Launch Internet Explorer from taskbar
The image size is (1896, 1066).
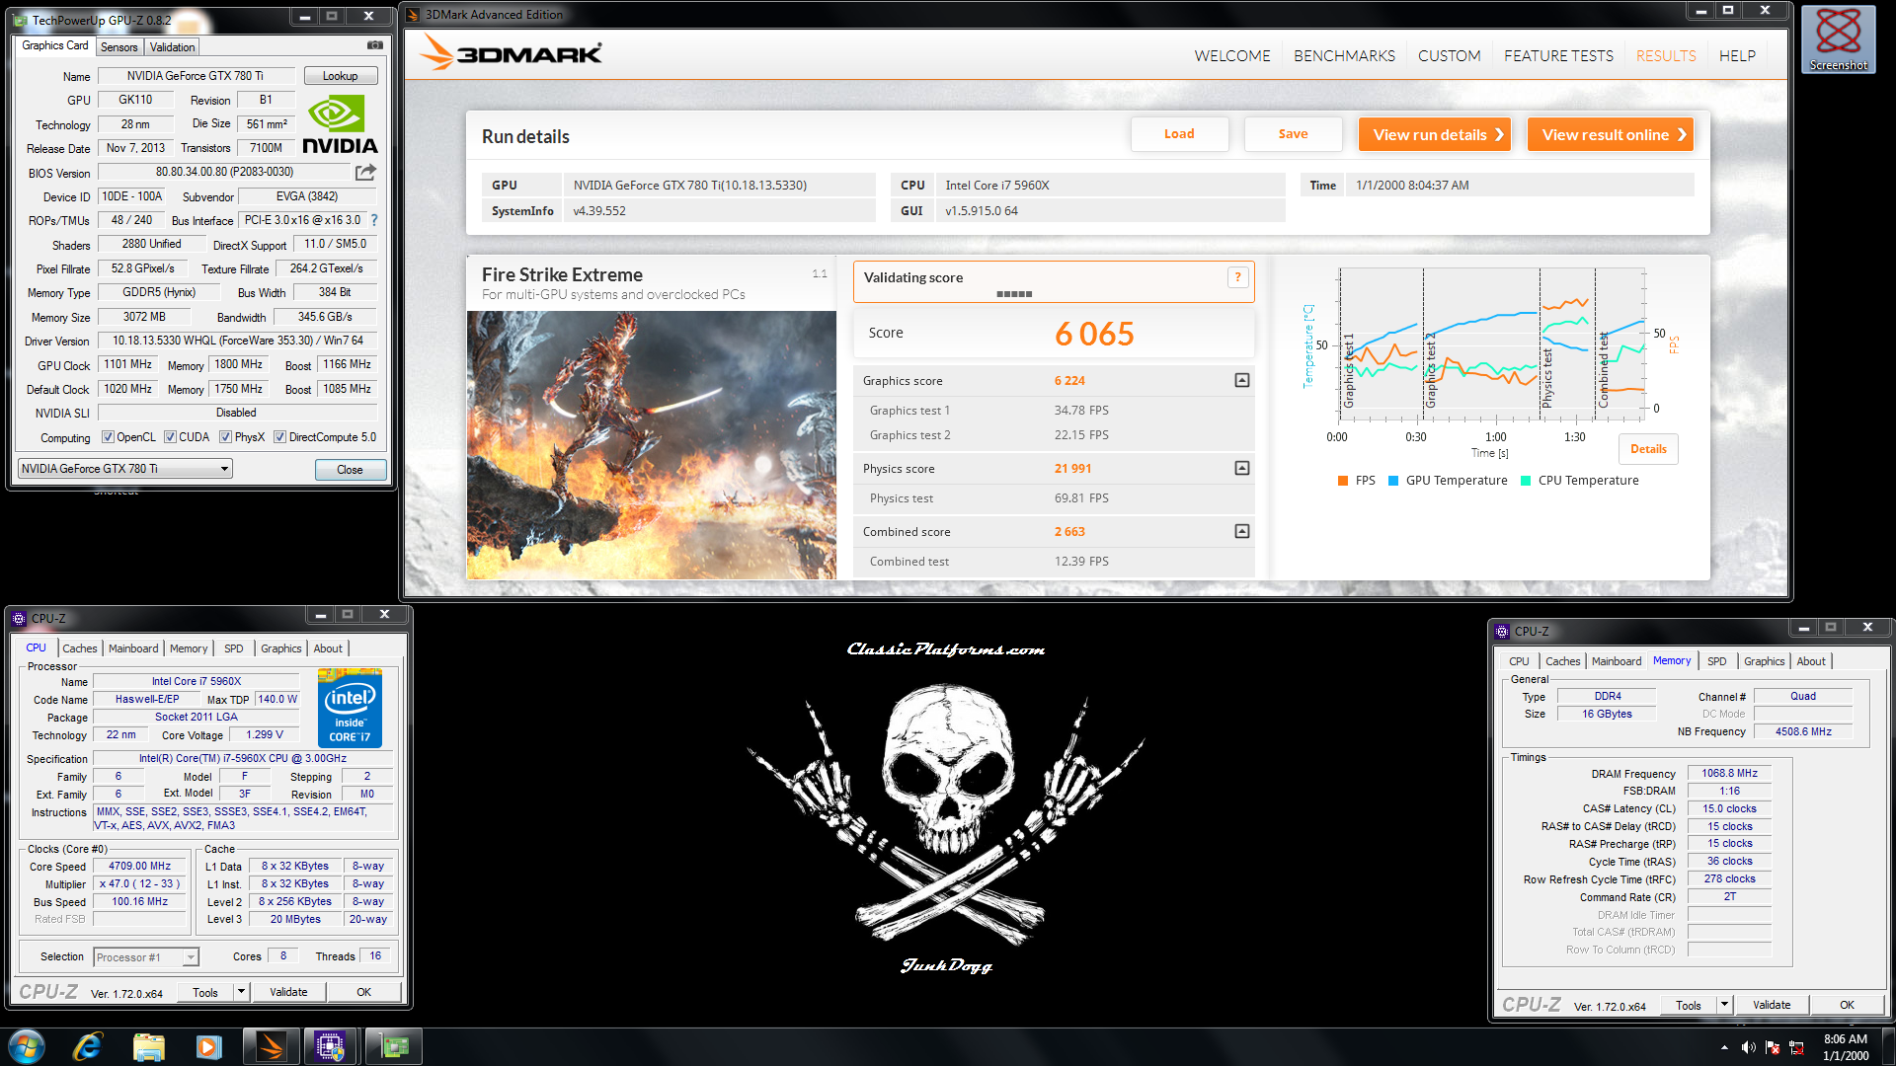pos(88,1046)
